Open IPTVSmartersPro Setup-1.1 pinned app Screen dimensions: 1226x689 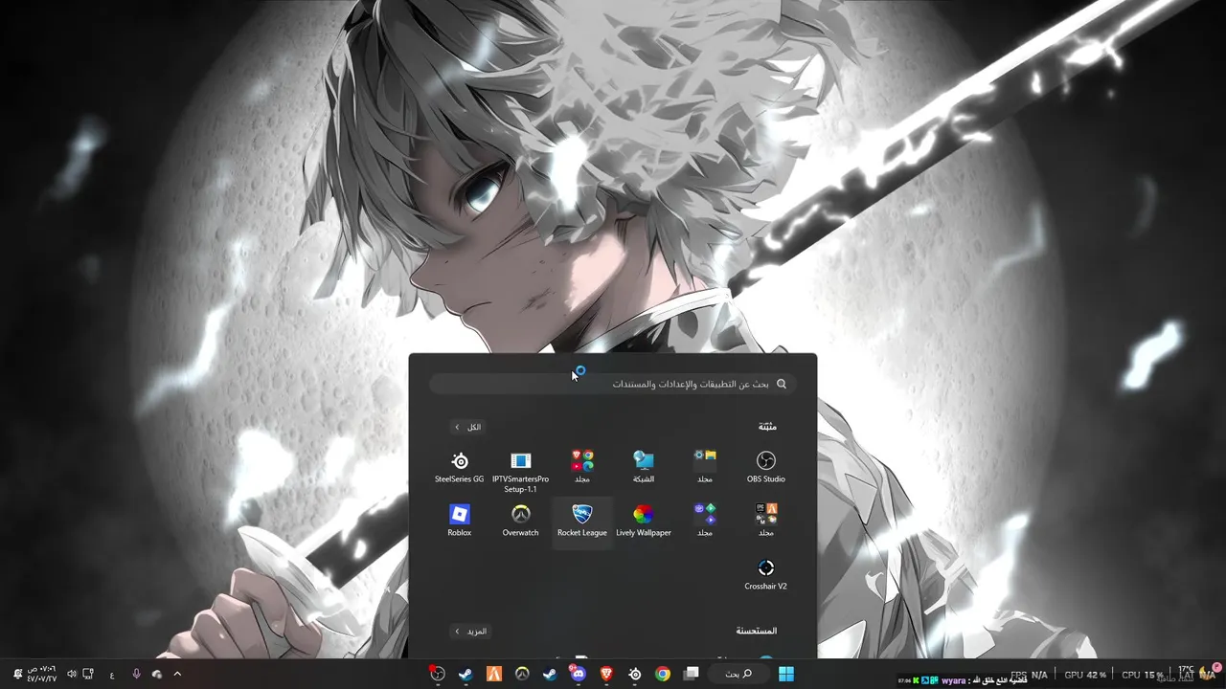point(521,471)
